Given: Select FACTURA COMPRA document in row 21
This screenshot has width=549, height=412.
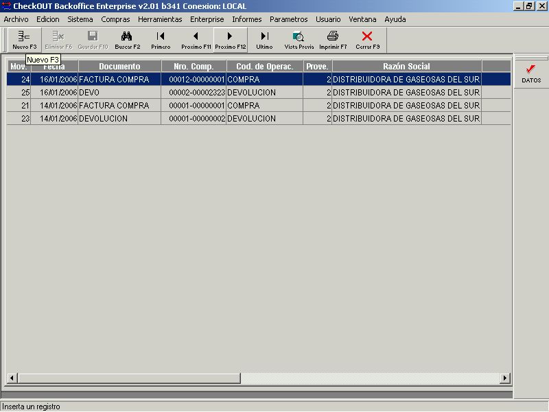Looking at the screenshot, I should tap(119, 106).
